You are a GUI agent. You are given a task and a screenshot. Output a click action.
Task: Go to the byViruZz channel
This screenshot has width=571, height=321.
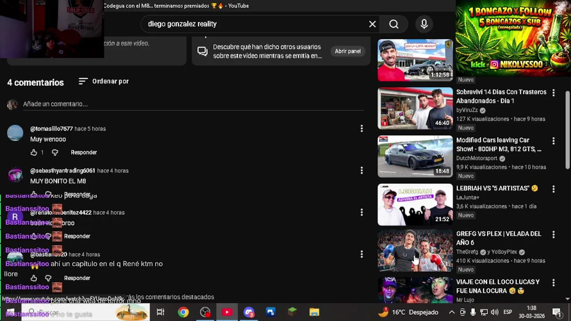(467, 110)
